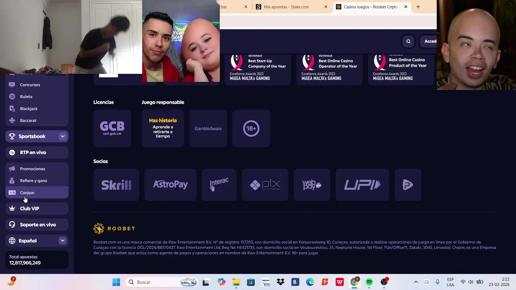Show hidden system tray icons
This screenshot has height=290, width=516.
click(416, 282)
